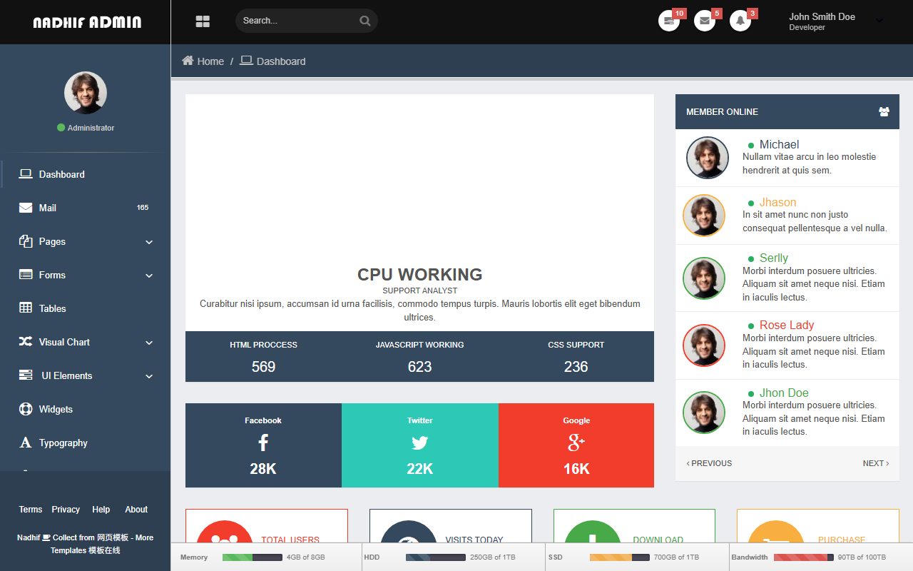This screenshot has width=913, height=571.
Task: Select Widgets in the sidebar menu
Action: [x=86, y=409]
